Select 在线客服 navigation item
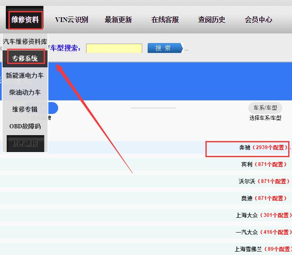 tap(165, 20)
